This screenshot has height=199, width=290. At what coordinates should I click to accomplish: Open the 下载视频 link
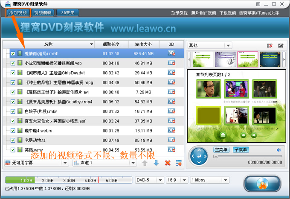228,13
